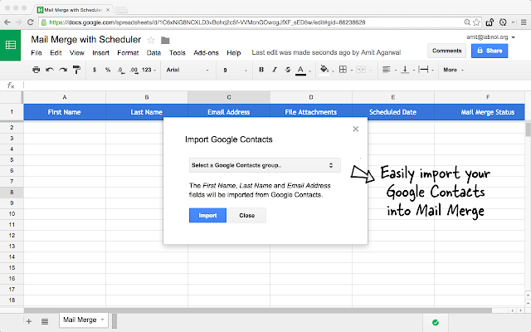Expand the amit@labnol.org account menu

pyautogui.click(x=490, y=37)
